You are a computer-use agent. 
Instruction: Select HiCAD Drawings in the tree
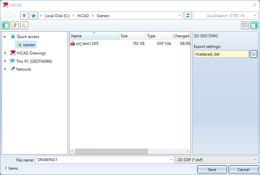click(x=31, y=53)
